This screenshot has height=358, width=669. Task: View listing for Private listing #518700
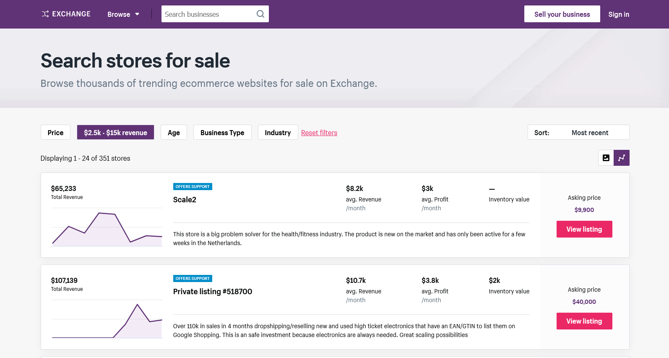[x=584, y=321]
